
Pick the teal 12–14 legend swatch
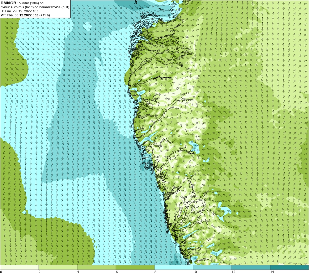point(251,267)
